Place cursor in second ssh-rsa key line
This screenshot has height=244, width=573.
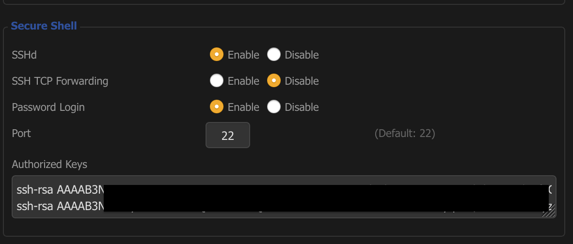coord(59,206)
